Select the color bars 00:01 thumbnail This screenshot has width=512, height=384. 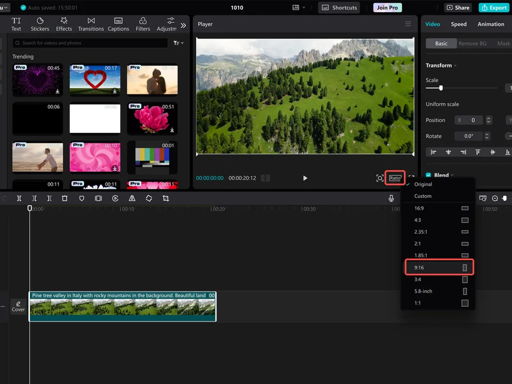(152, 157)
